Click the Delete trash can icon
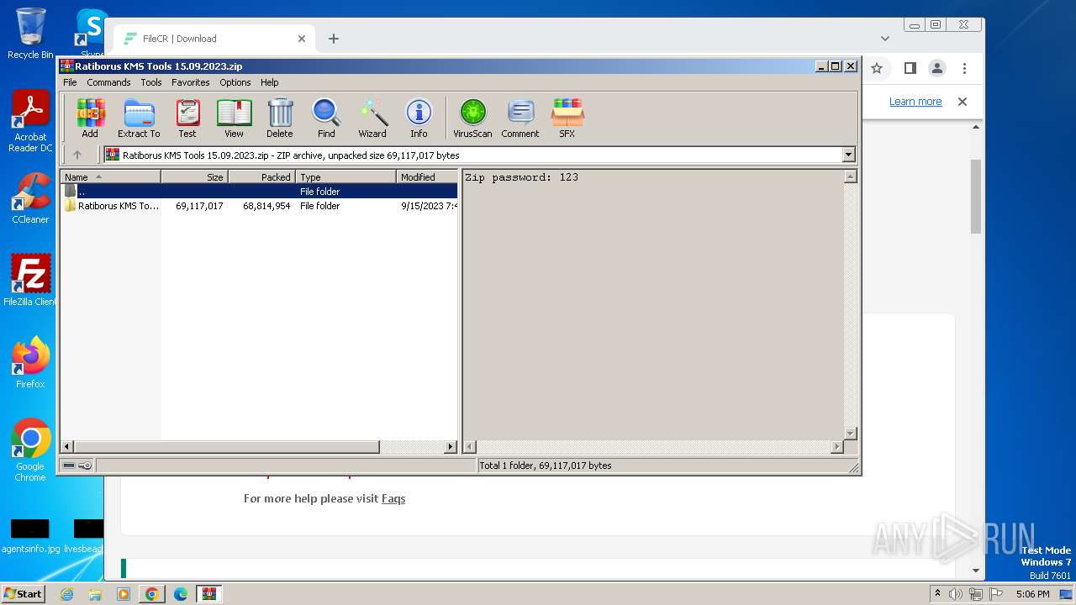1076x605 pixels. 280,118
